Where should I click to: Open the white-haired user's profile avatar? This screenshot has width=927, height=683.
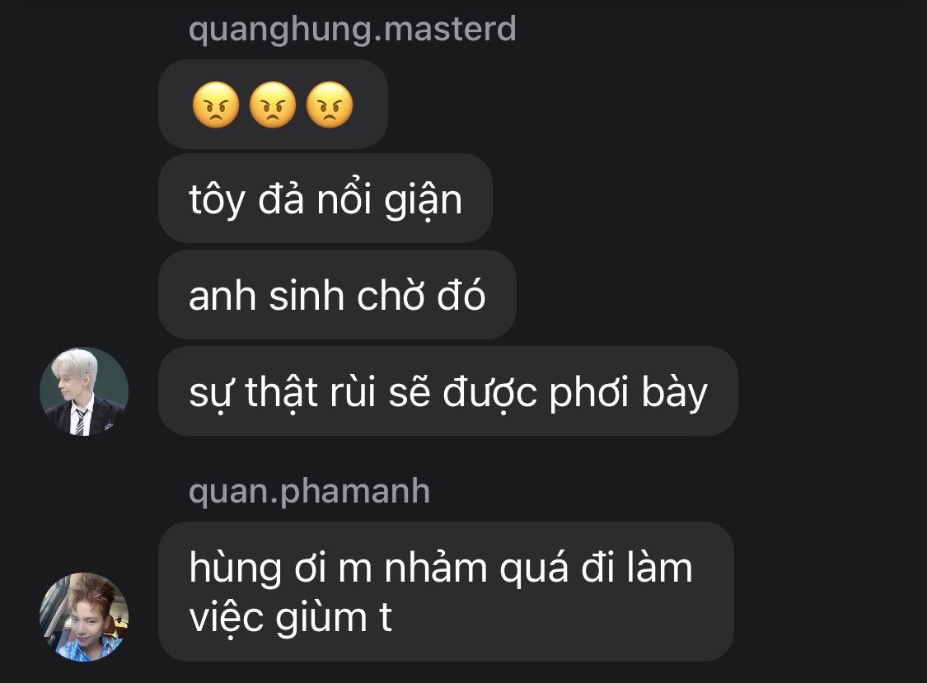coord(84,391)
